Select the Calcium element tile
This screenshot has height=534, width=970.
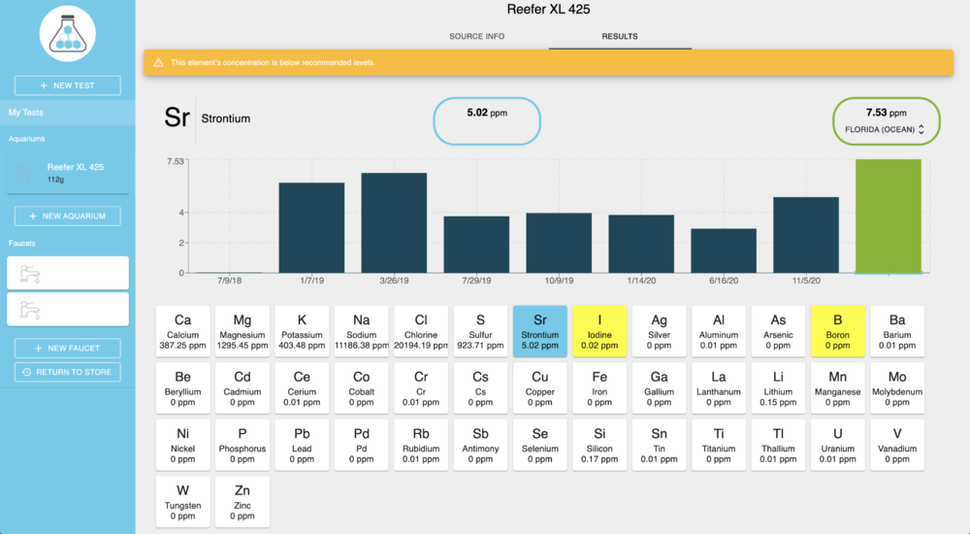[182, 331]
